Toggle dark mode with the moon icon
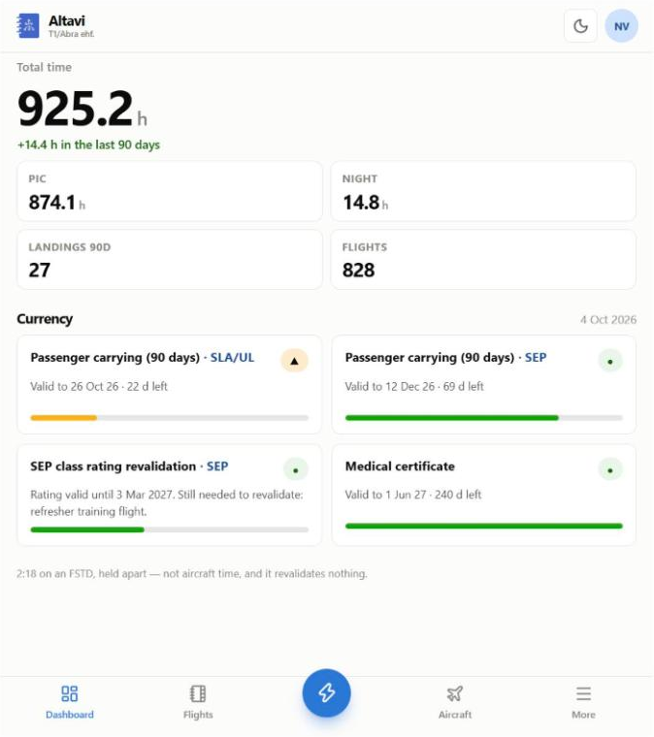 pos(580,26)
